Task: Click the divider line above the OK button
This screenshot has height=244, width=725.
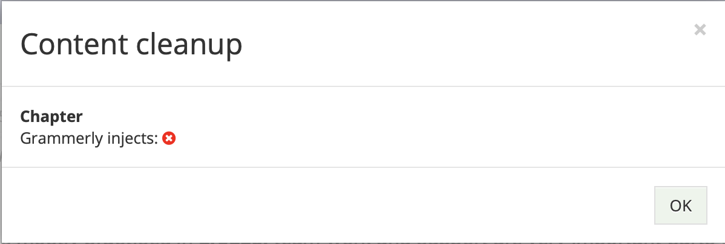Action: point(362,167)
